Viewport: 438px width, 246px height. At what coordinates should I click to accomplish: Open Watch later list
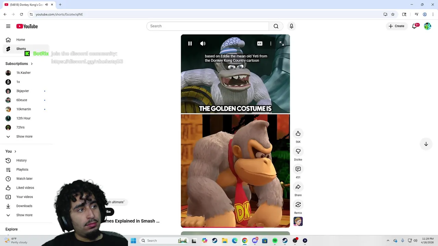pos(26,179)
